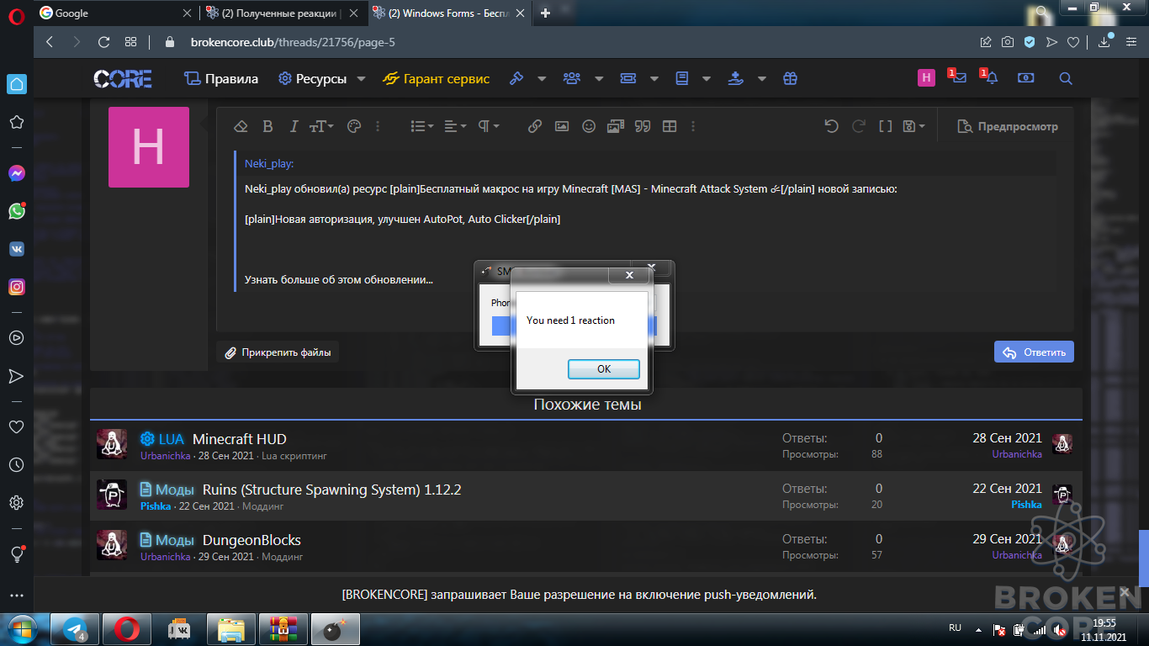The image size is (1149, 646).
Task: Switch to the Google tab
Action: pyautogui.click(x=115, y=13)
